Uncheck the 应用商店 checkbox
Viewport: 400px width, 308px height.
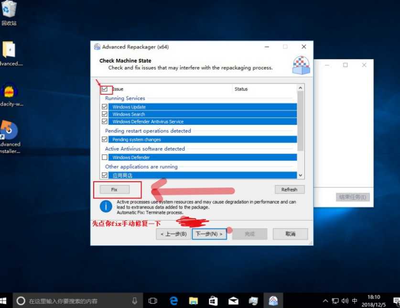point(104,175)
